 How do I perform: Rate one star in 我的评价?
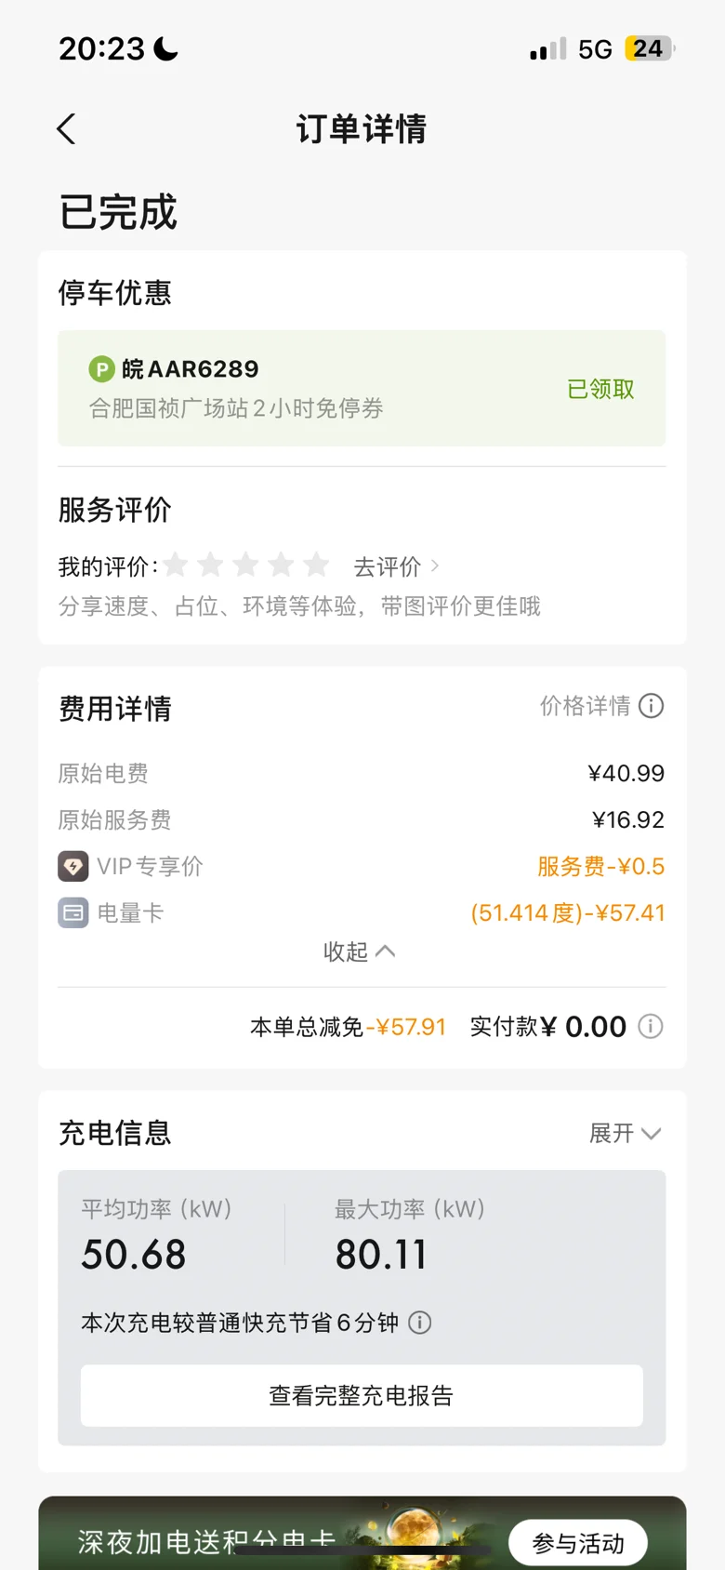pos(176,565)
